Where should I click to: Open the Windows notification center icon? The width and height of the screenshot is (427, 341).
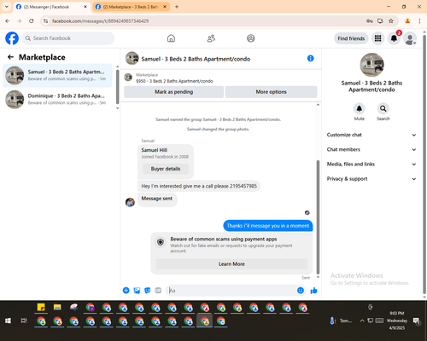click(417, 321)
